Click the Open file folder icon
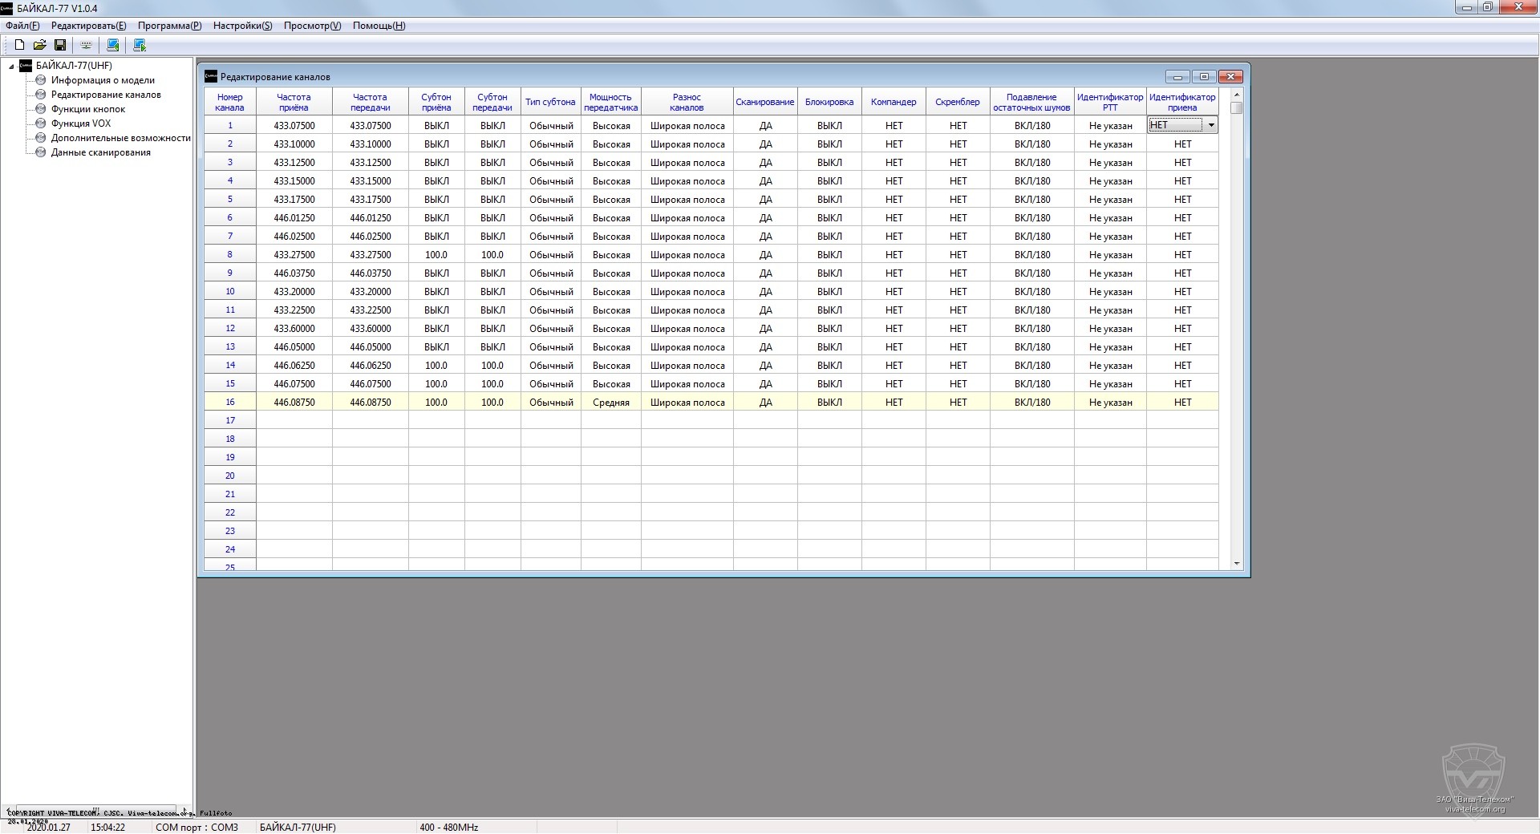The height and width of the screenshot is (834, 1540). [x=39, y=45]
